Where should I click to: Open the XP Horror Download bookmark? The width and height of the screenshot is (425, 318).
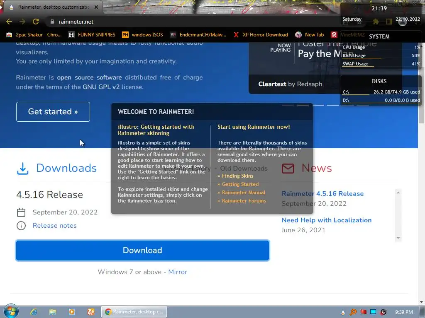(261, 35)
